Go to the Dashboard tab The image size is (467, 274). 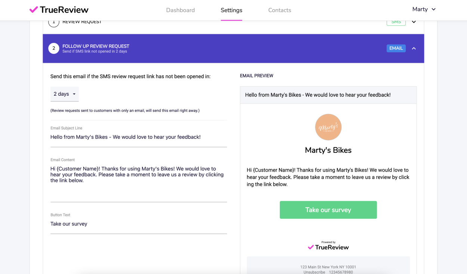tap(180, 10)
